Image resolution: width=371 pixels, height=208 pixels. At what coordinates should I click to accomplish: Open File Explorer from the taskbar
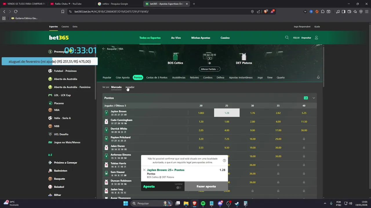click(186, 203)
